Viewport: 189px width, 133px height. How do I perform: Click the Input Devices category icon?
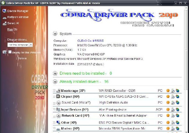click(x=58, y=109)
